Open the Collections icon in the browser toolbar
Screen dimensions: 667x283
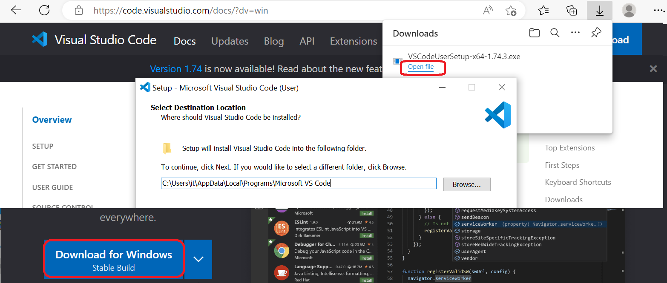(571, 10)
